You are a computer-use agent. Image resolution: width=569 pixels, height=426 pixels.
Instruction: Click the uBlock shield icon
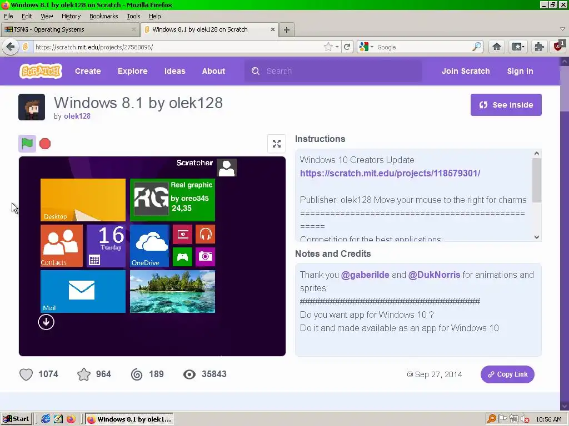click(x=559, y=47)
